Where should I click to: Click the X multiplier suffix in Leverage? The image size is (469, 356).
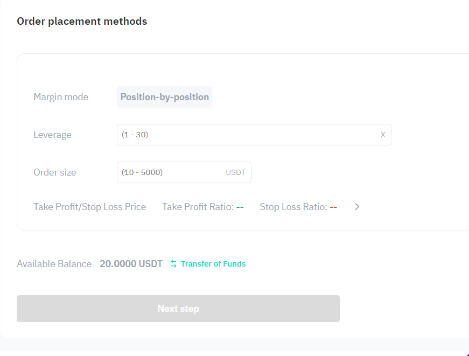tap(382, 135)
